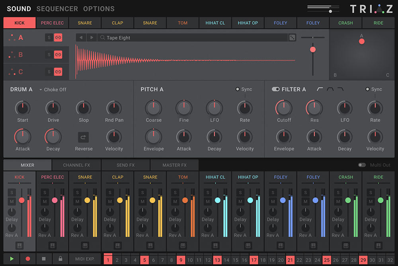The width and height of the screenshot is (398, 266).
Task: Click the MIDI EXP. button
Action: coord(85,259)
